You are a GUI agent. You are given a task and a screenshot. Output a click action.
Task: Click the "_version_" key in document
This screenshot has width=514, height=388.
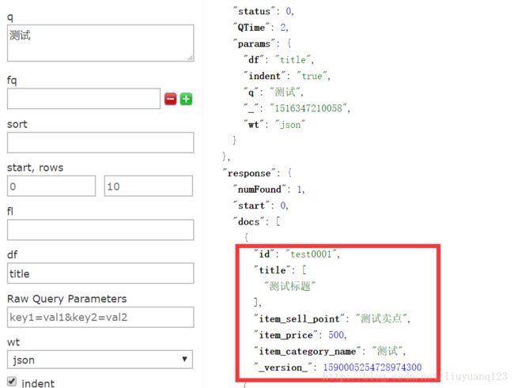tap(283, 367)
